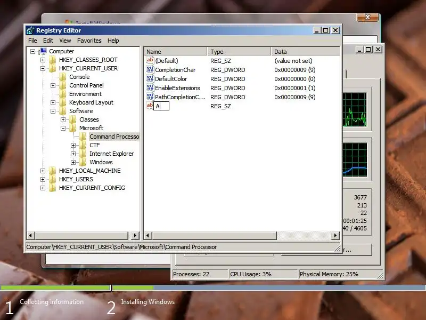Click the HKEY_USERS folder icon

point(52,179)
